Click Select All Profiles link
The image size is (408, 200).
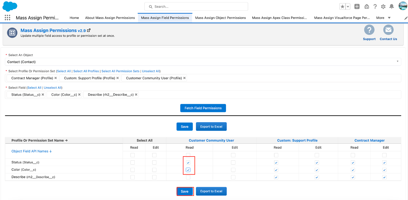(x=86, y=71)
